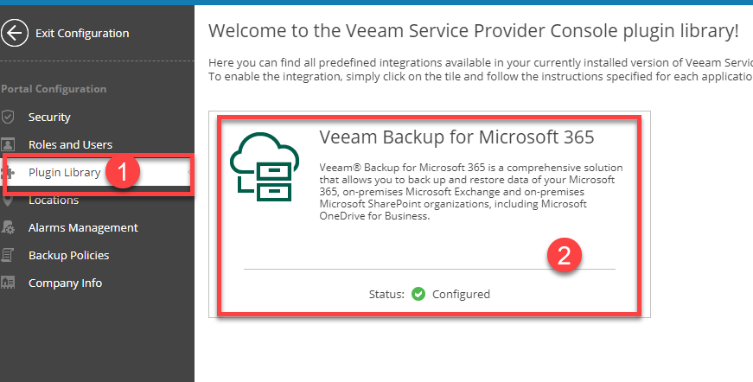Click the Security shield icon
753x382 pixels.
8,117
